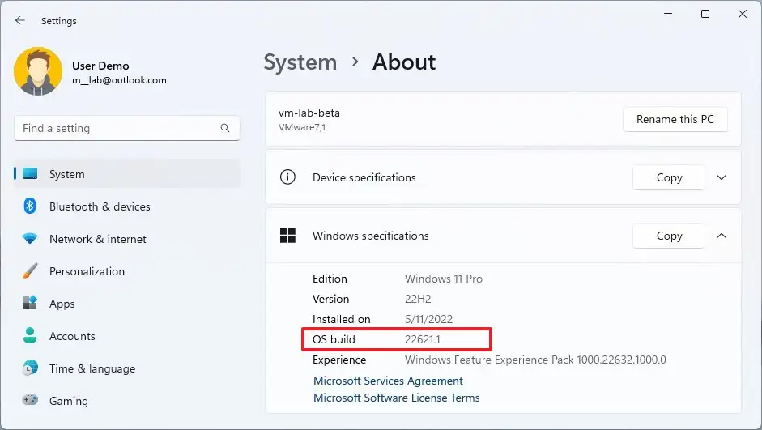Image resolution: width=762 pixels, height=430 pixels.
Task: Maximize the Settings window
Action: coord(705,14)
